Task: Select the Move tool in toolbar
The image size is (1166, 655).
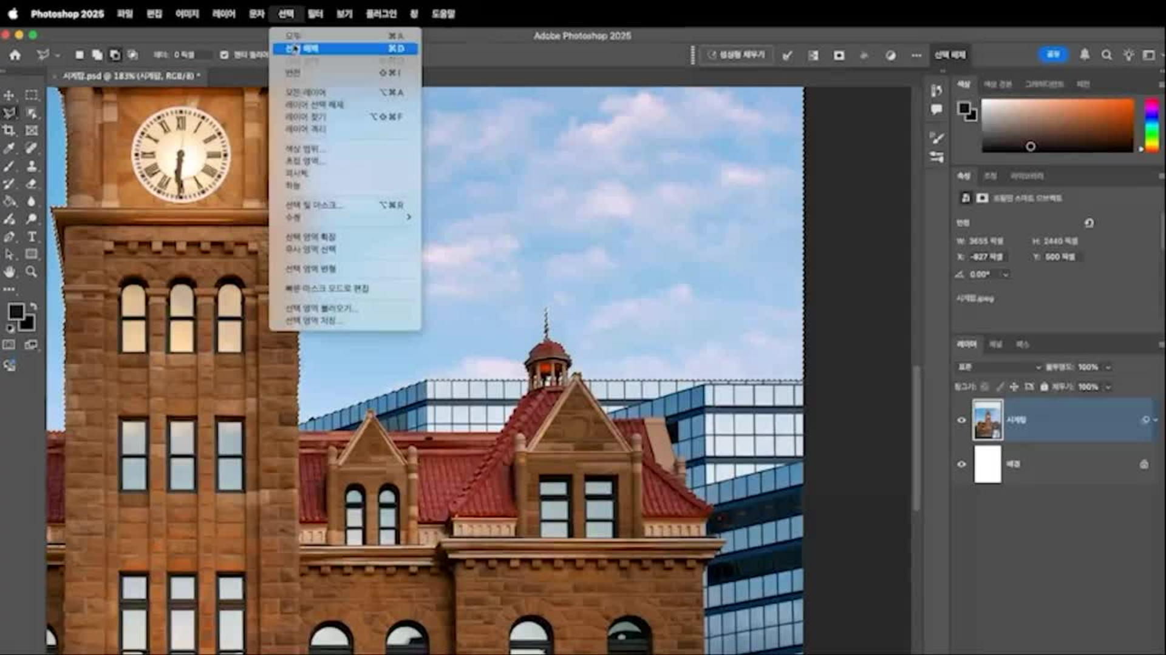Action: click(9, 95)
